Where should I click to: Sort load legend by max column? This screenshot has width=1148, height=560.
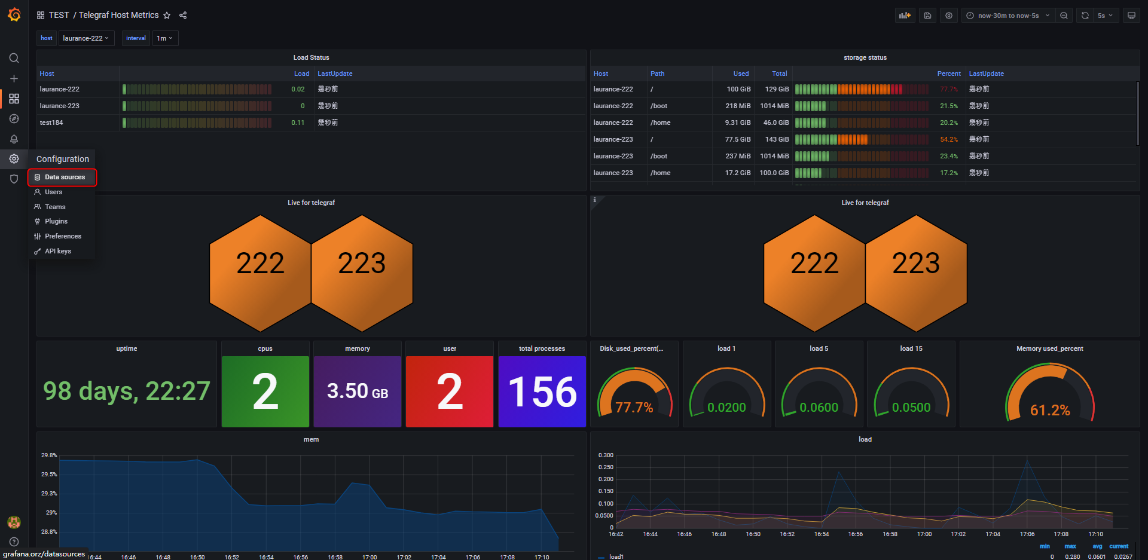[1070, 546]
